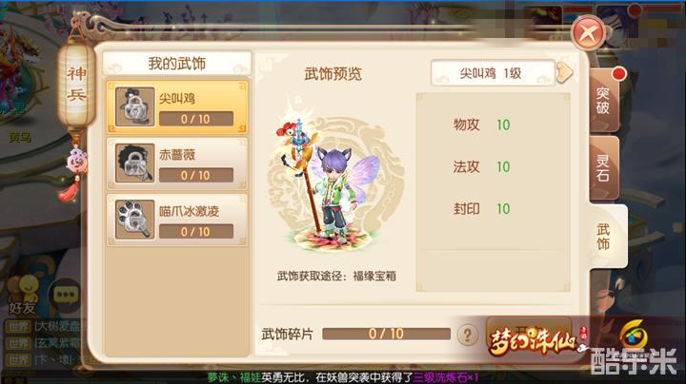The height and width of the screenshot is (384, 686).
Task: Close the weapon ornament panel
Action: [x=589, y=32]
